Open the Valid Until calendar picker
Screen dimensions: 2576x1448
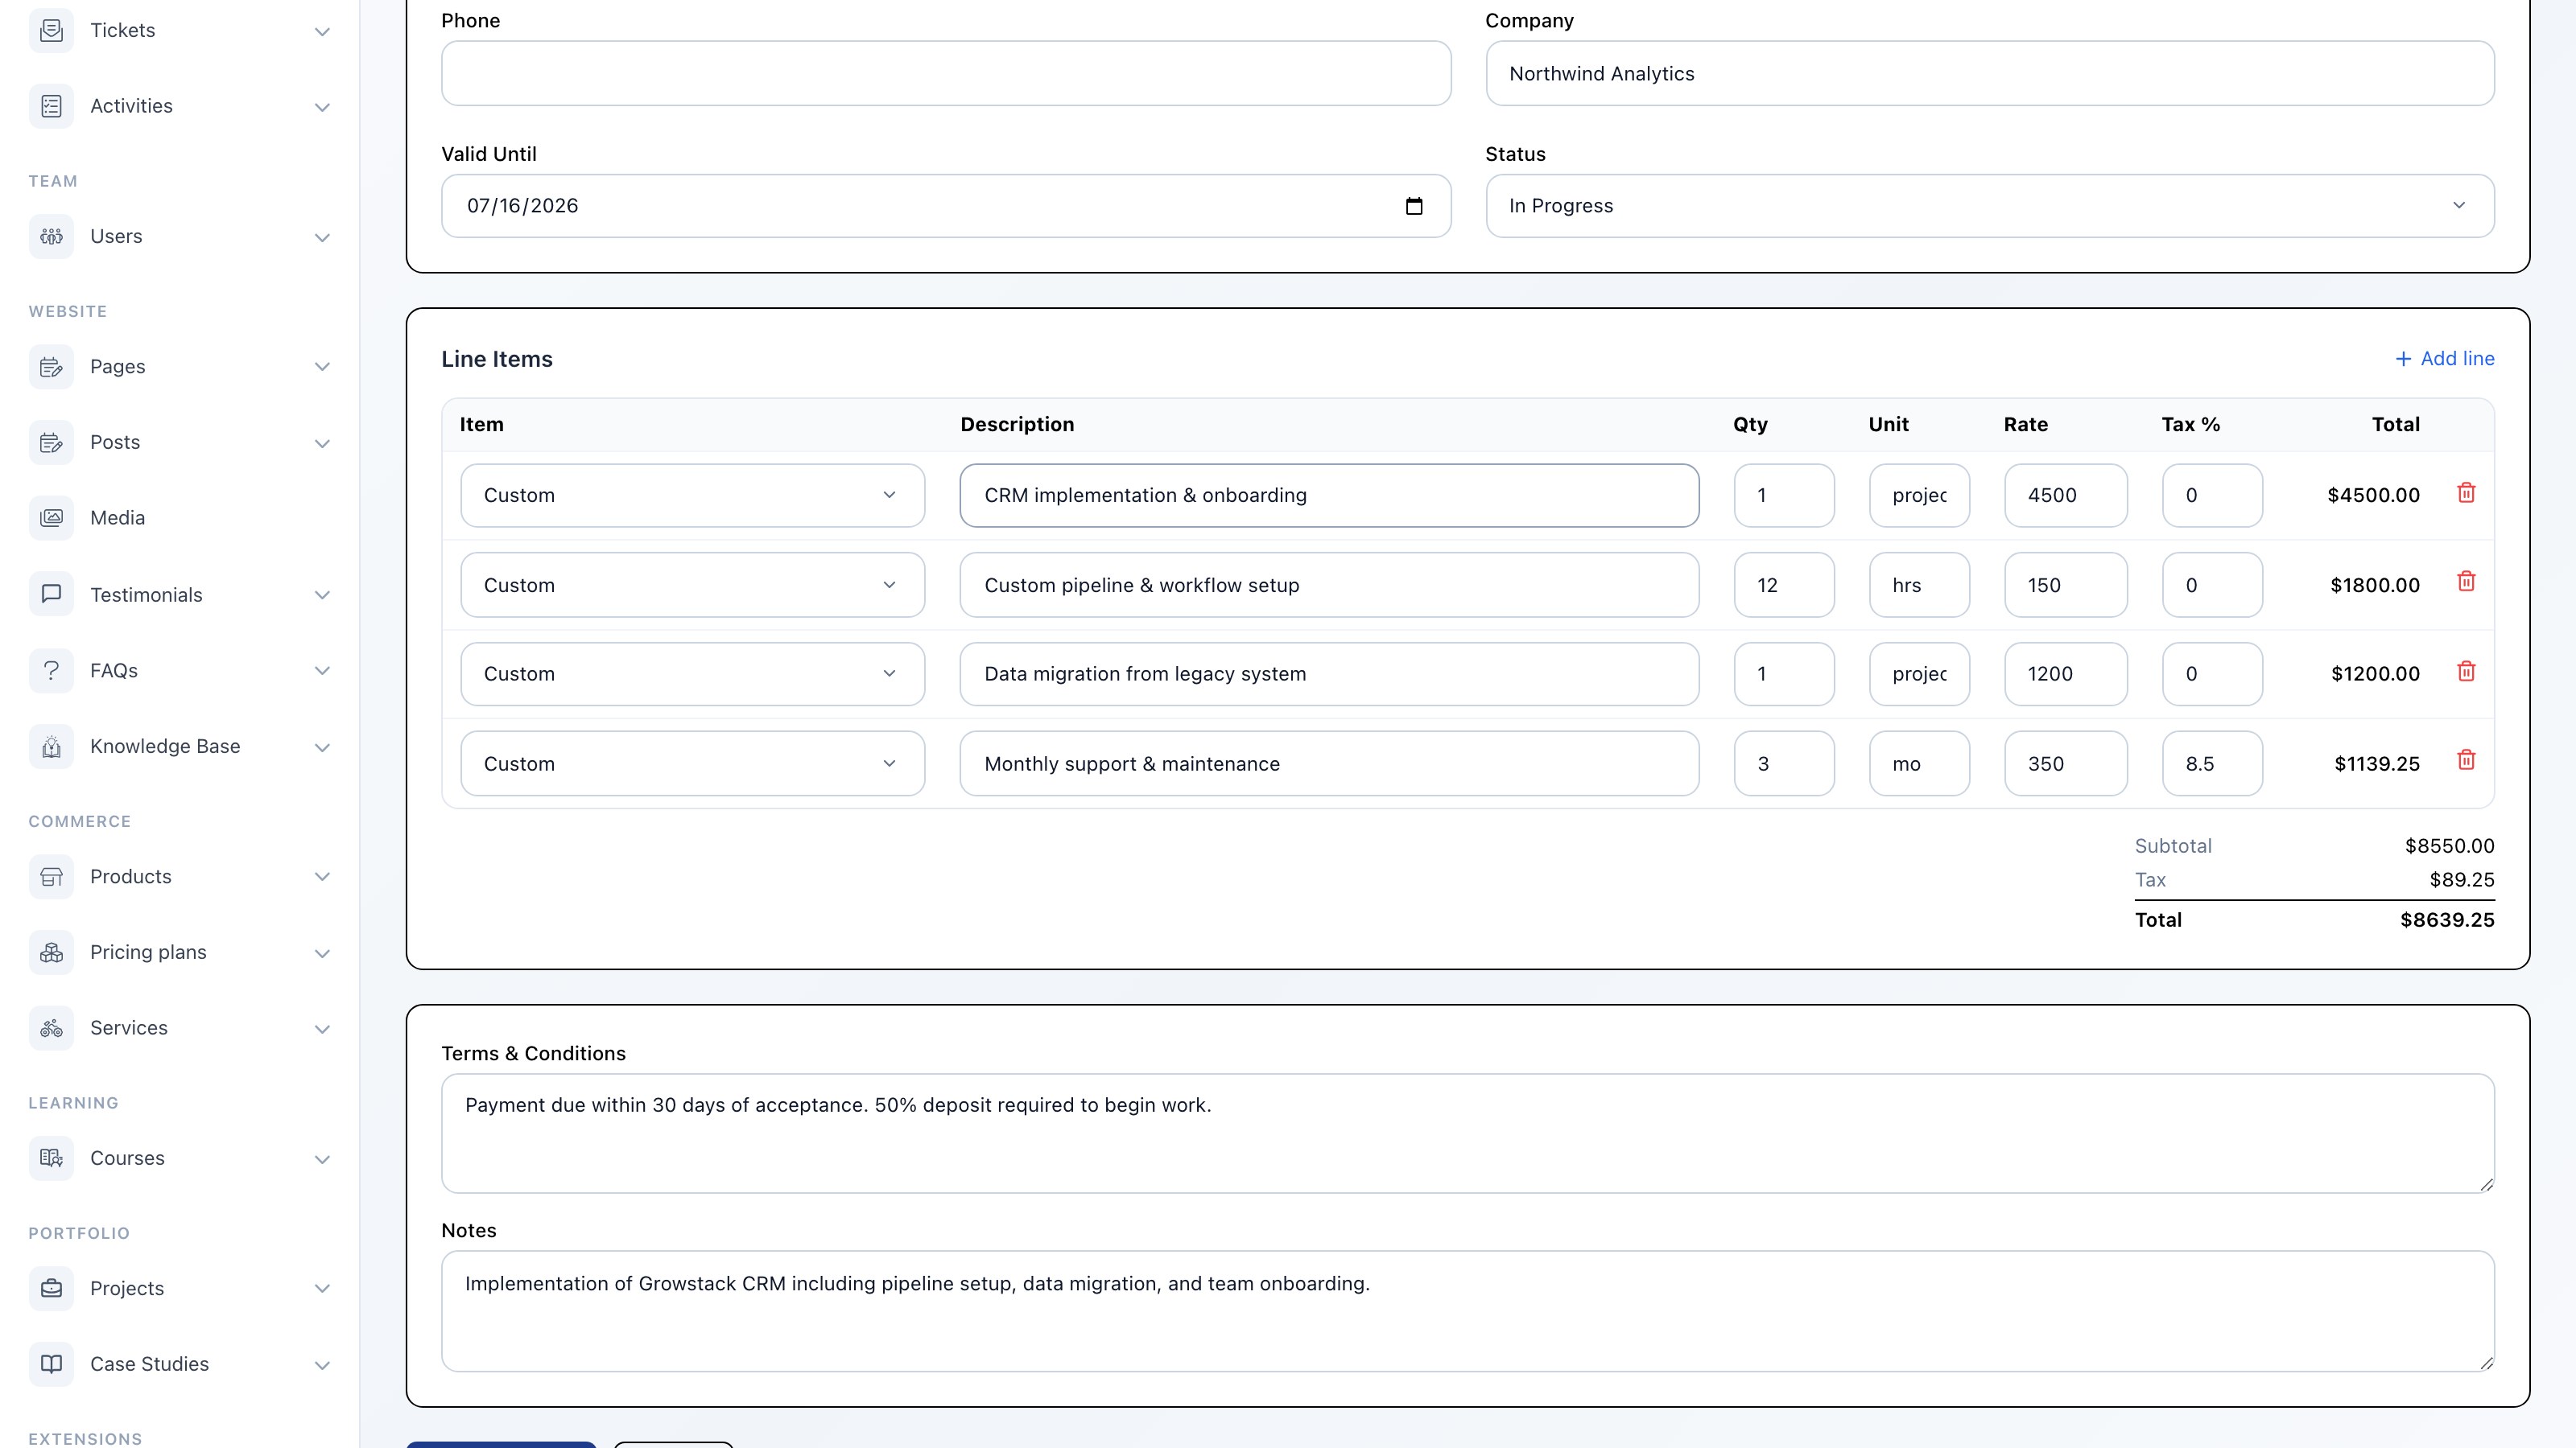coord(1414,206)
